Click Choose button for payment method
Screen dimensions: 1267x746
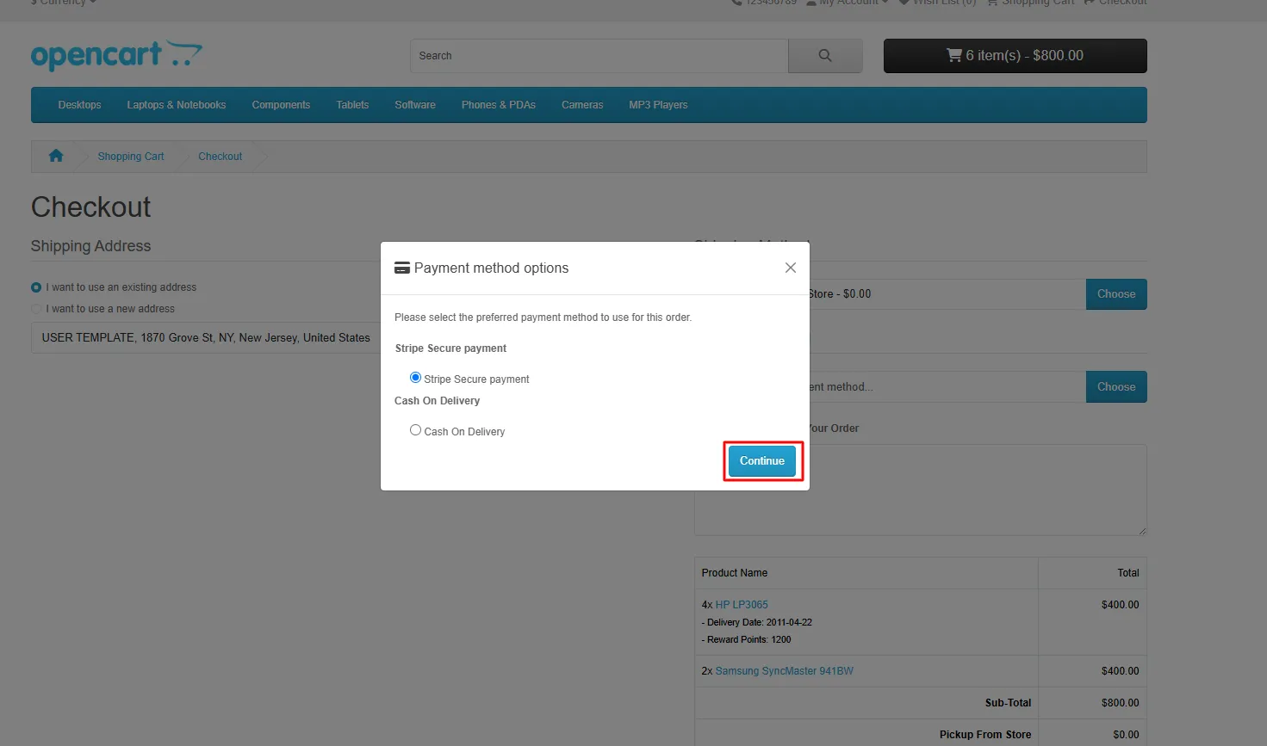point(1115,387)
